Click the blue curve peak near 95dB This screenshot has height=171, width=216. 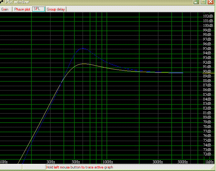[83, 48]
